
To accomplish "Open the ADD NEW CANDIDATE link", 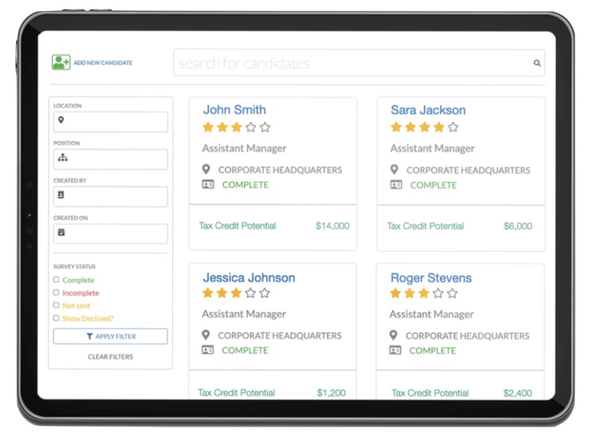I will pyautogui.click(x=103, y=63).
